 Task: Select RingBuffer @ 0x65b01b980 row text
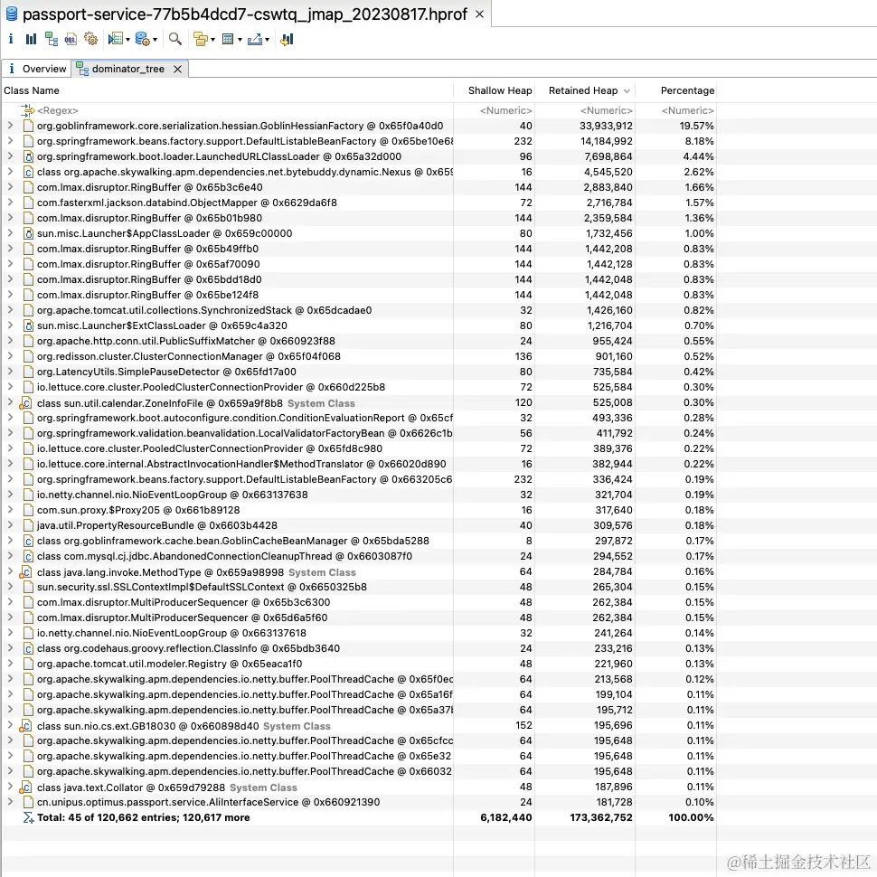(149, 218)
